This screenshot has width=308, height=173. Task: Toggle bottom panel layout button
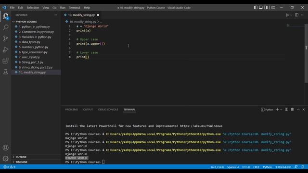[261, 8]
